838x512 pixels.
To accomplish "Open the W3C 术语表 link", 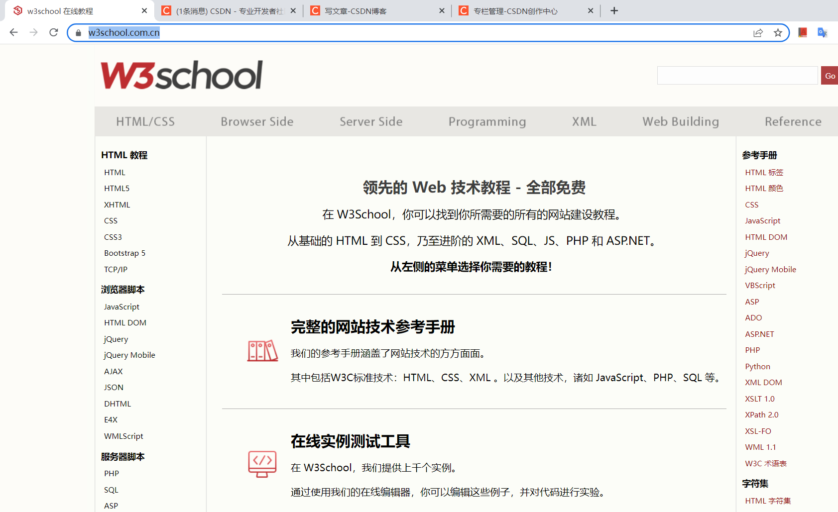I will click(x=766, y=464).
